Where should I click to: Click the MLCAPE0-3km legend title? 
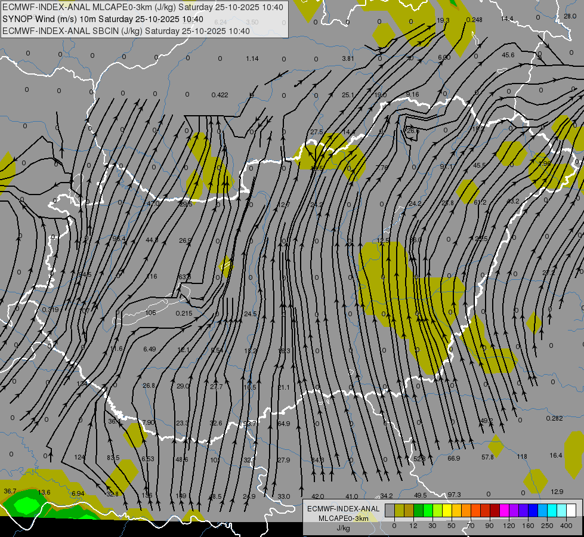344,519
